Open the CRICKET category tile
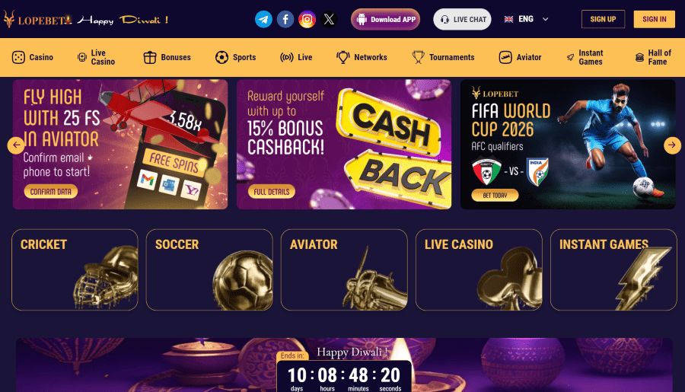Image resolution: width=685 pixels, height=392 pixels. pos(75,269)
